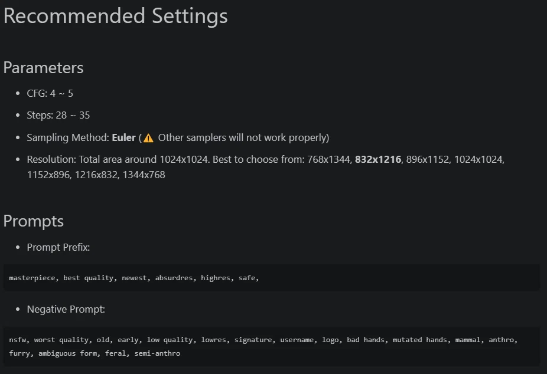
Task: Click the Negative Prompt label
Action: click(x=66, y=309)
